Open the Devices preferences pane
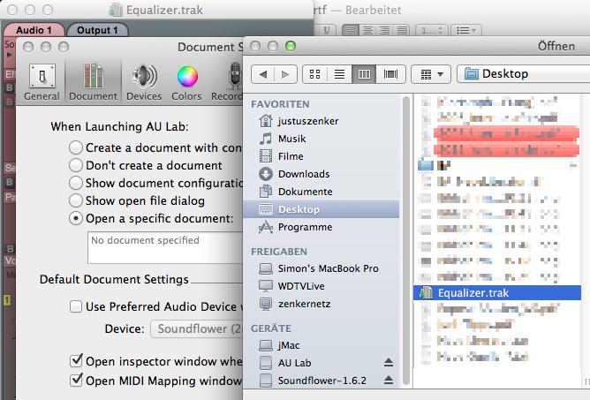 click(144, 82)
